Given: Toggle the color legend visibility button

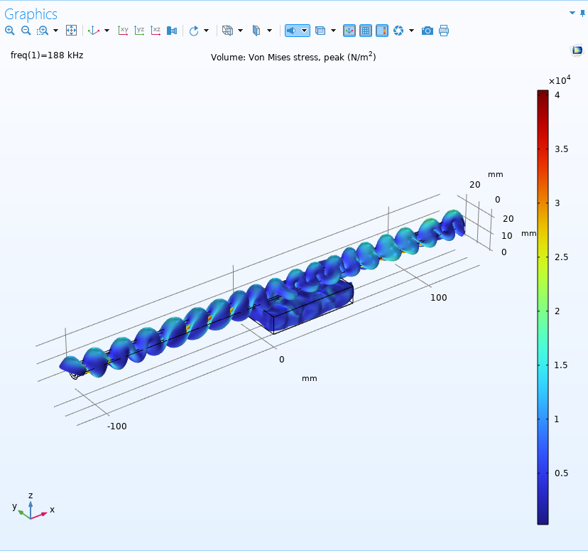Looking at the screenshot, I should click(382, 31).
